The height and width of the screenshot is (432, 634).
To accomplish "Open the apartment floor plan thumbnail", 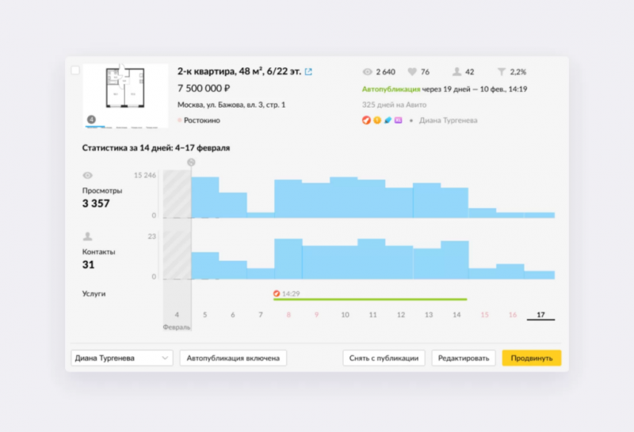I will [x=125, y=94].
